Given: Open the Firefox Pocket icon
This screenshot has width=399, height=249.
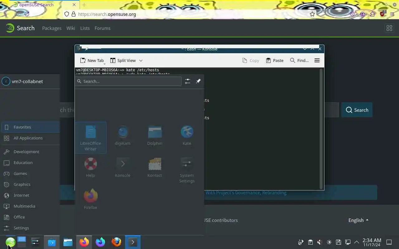Looking at the screenshot, I should click(352, 14).
